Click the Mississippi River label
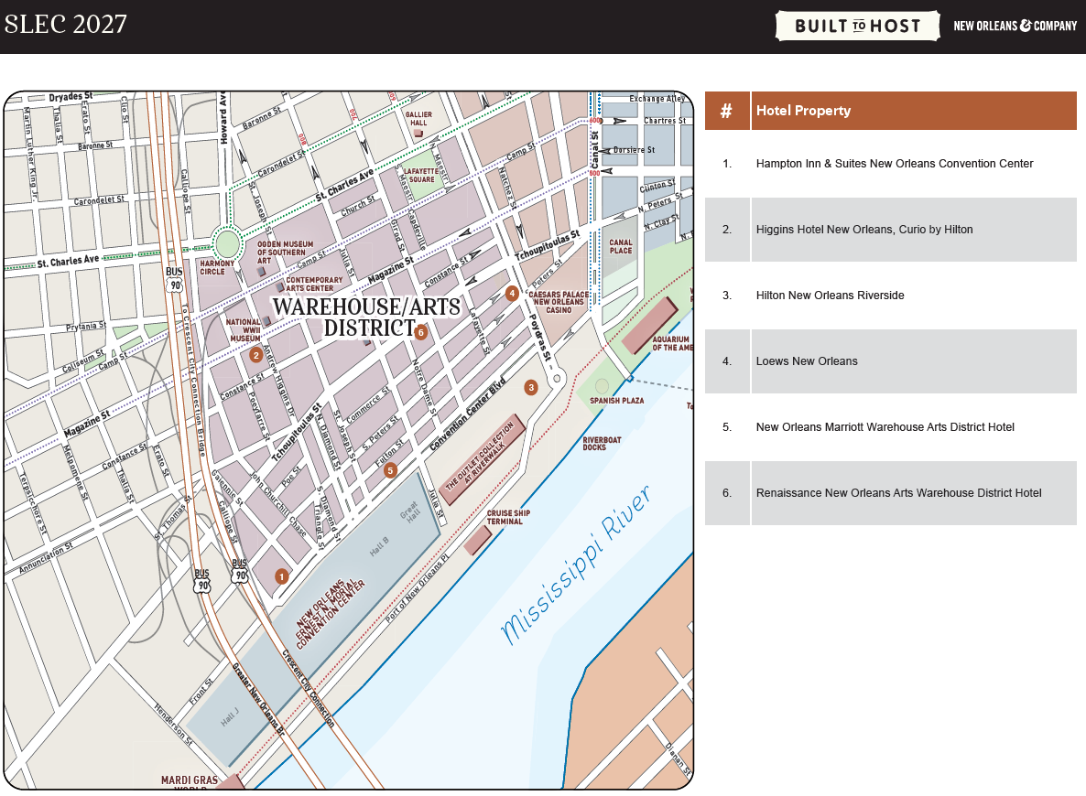Screen dimensions: 1086x796 point(576,565)
